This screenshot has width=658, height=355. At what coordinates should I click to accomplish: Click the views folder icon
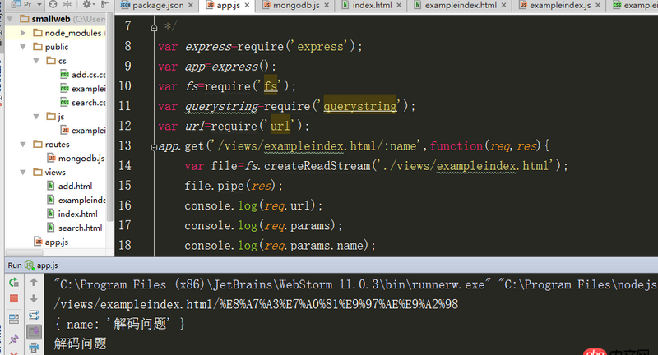click(38, 173)
